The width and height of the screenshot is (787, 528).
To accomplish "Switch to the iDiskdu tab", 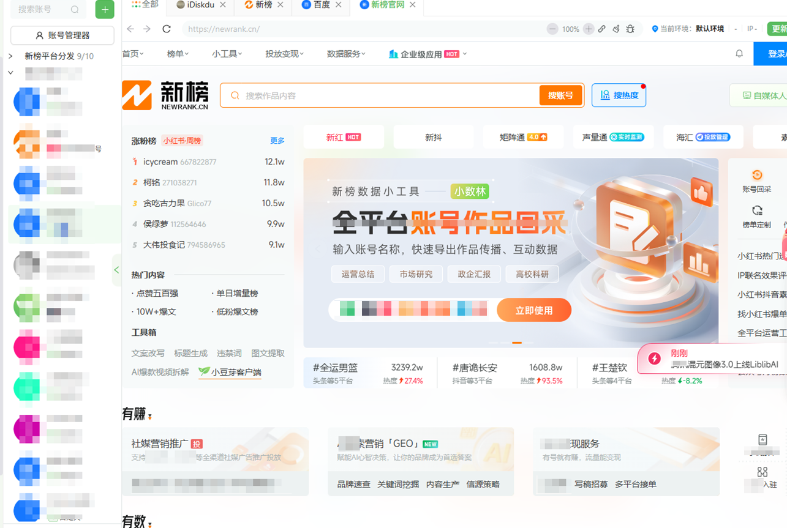I will click(196, 5).
